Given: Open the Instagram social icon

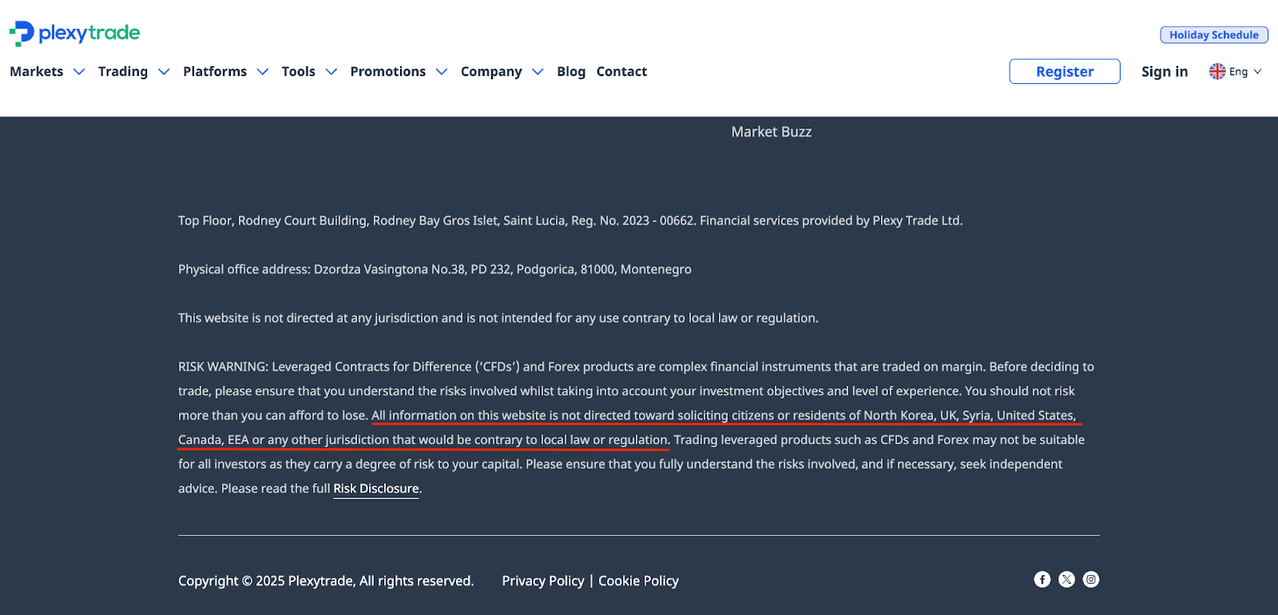Looking at the screenshot, I should tap(1091, 580).
